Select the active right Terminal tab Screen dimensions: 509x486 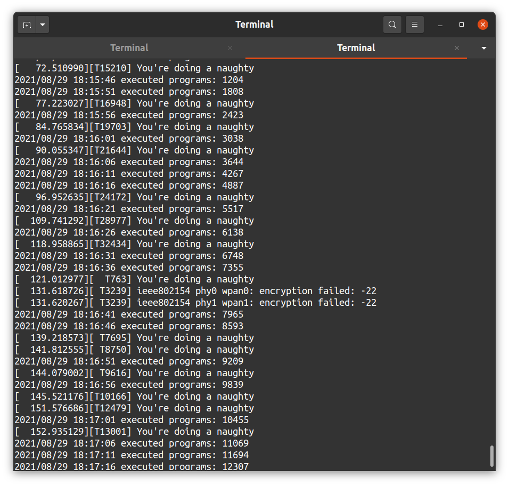[356, 47]
